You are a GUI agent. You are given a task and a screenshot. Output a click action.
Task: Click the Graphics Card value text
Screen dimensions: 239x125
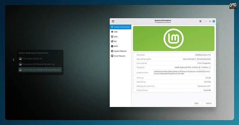(x=182, y=73)
